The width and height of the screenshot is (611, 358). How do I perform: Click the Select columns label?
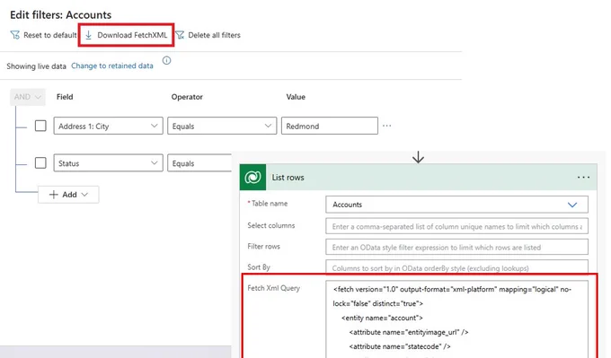(x=271, y=225)
